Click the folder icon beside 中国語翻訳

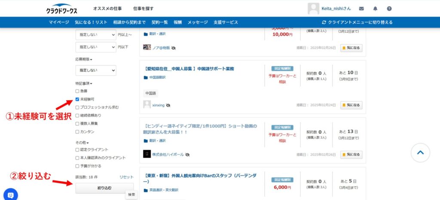coord(146,77)
